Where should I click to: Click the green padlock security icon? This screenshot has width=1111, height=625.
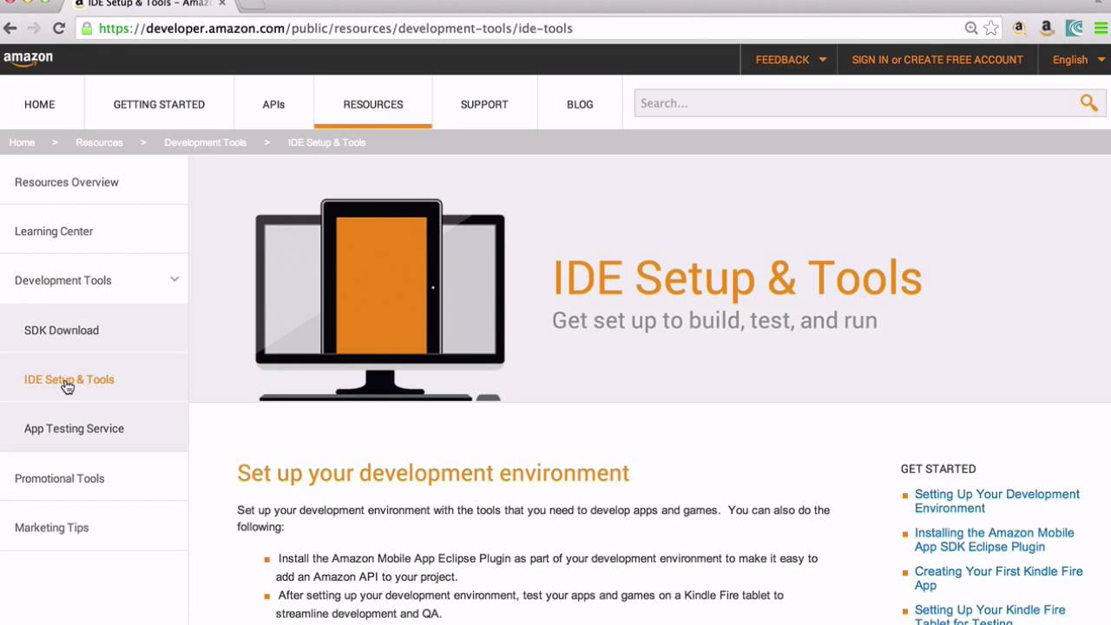86,28
